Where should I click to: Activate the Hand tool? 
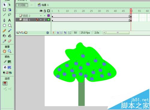[4, 51]
